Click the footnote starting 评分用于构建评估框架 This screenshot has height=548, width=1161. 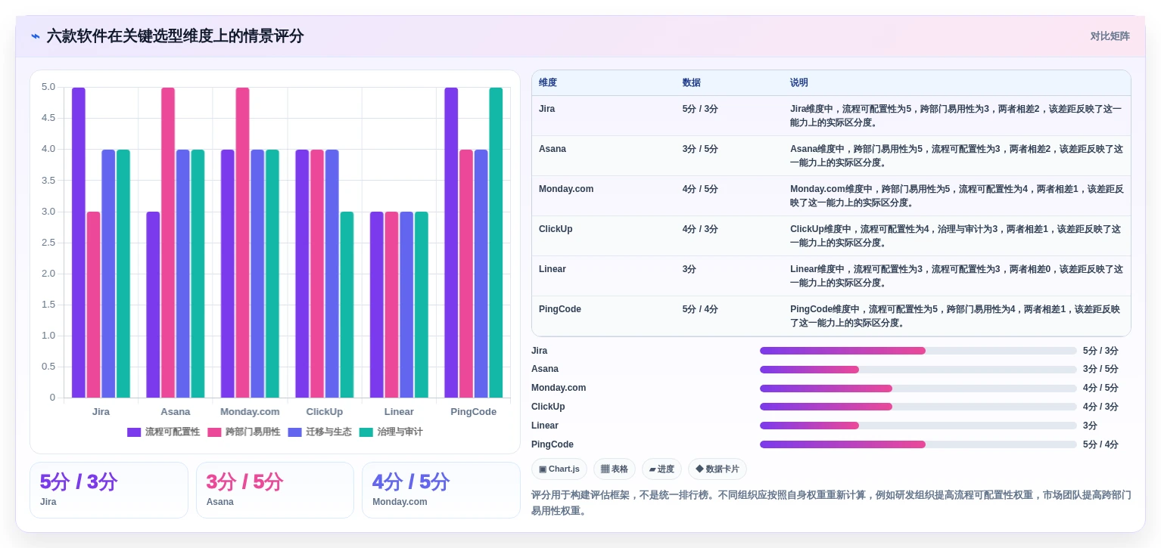pyautogui.click(x=831, y=503)
